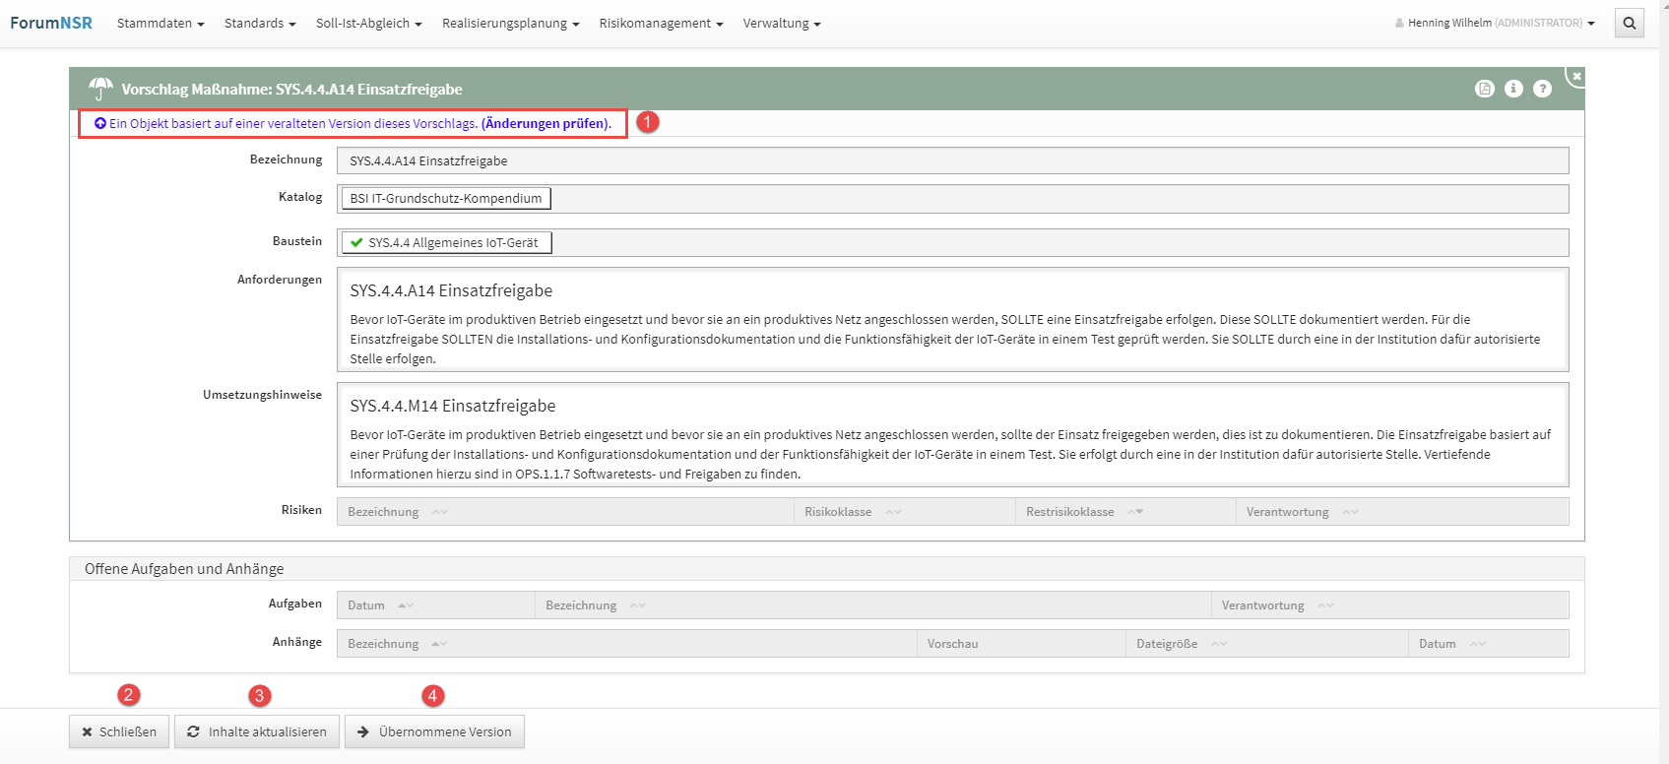Open the SYS.4.4 Allgemeines IoT-Gerät Baustein tag

click(x=446, y=242)
